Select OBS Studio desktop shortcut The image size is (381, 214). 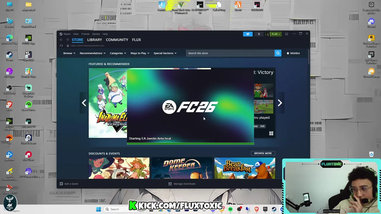pyautogui.click(x=9, y=90)
